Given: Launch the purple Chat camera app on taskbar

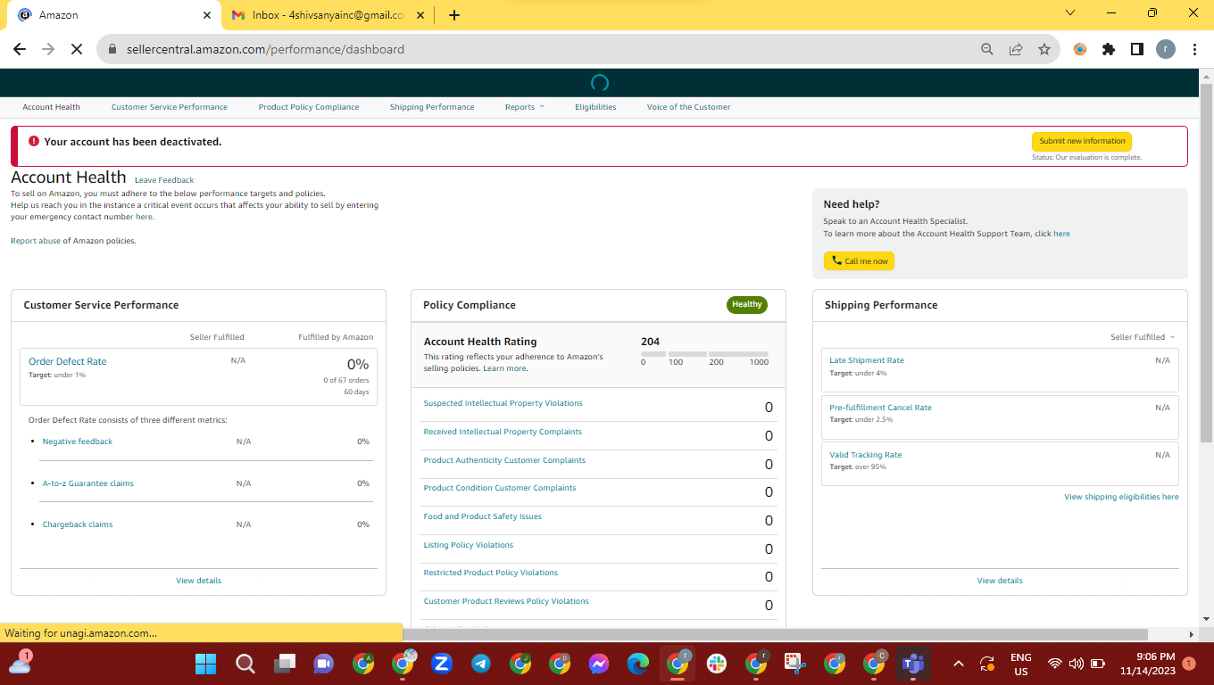Looking at the screenshot, I should click(323, 664).
